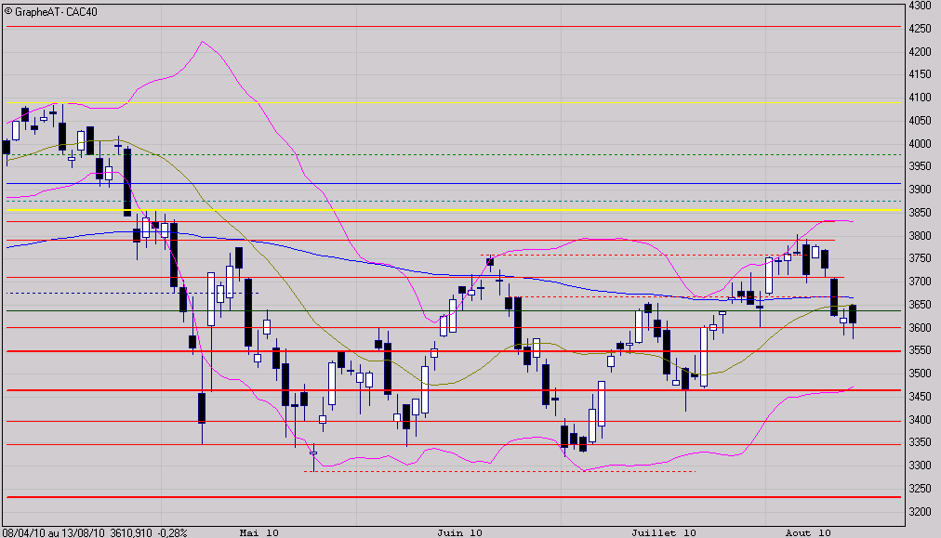Click the 3850 price scale label
The height and width of the screenshot is (538, 941).
coord(920,213)
